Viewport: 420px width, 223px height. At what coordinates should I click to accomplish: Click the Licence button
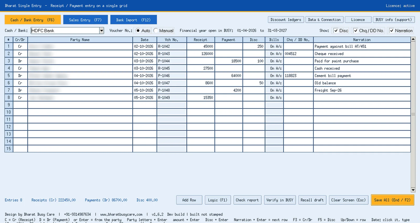[x=358, y=20]
